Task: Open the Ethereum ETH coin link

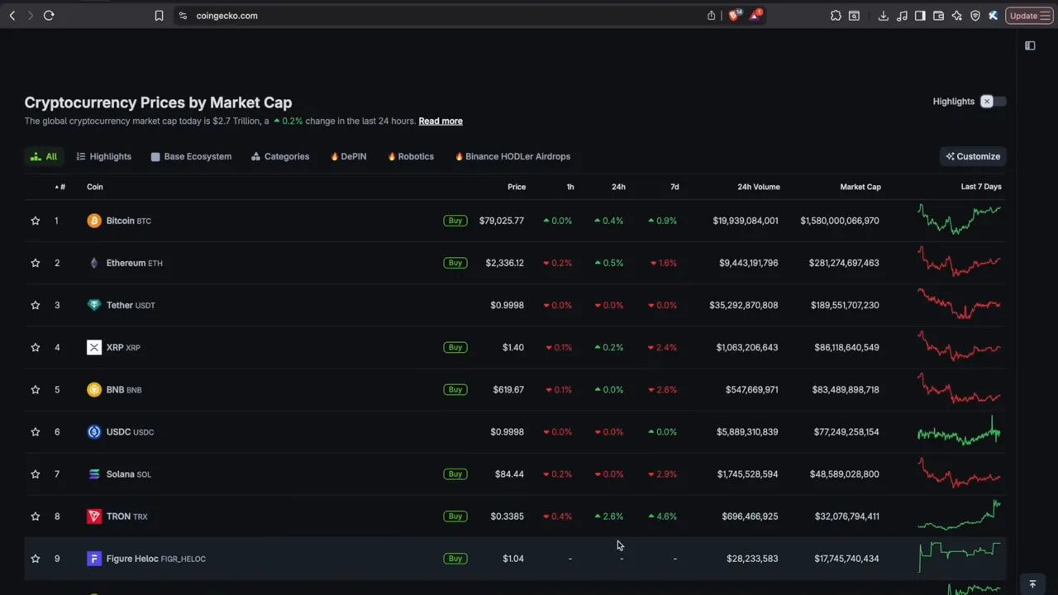Action: (x=134, y=263)
